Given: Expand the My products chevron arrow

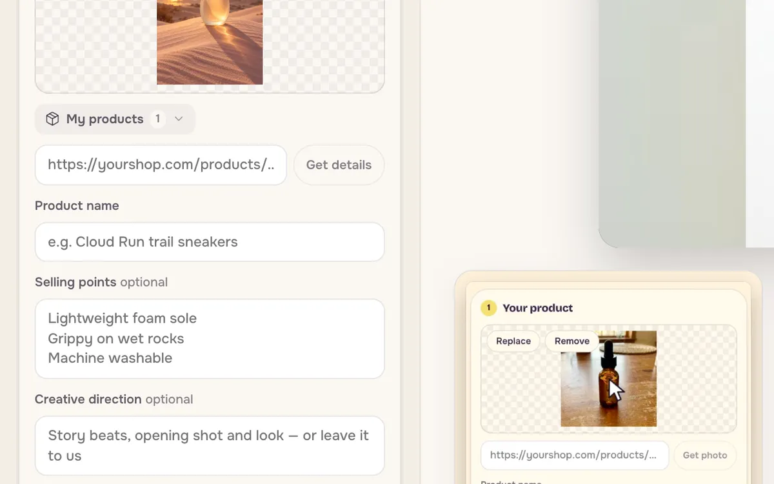Looking at the screenshot, I should pyautogui.click(x=179, y=119).
